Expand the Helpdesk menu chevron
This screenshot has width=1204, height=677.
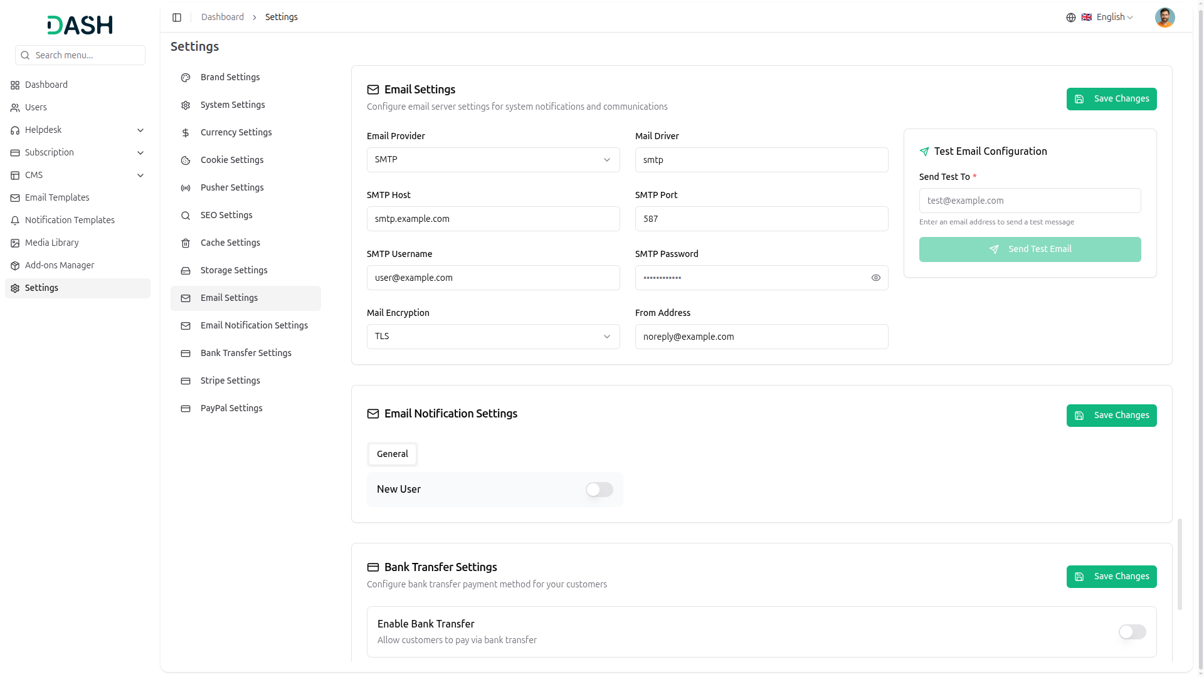[x=140, y=130]
